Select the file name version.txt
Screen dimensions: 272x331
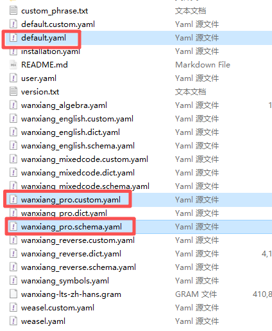click(x=40, y=92)
